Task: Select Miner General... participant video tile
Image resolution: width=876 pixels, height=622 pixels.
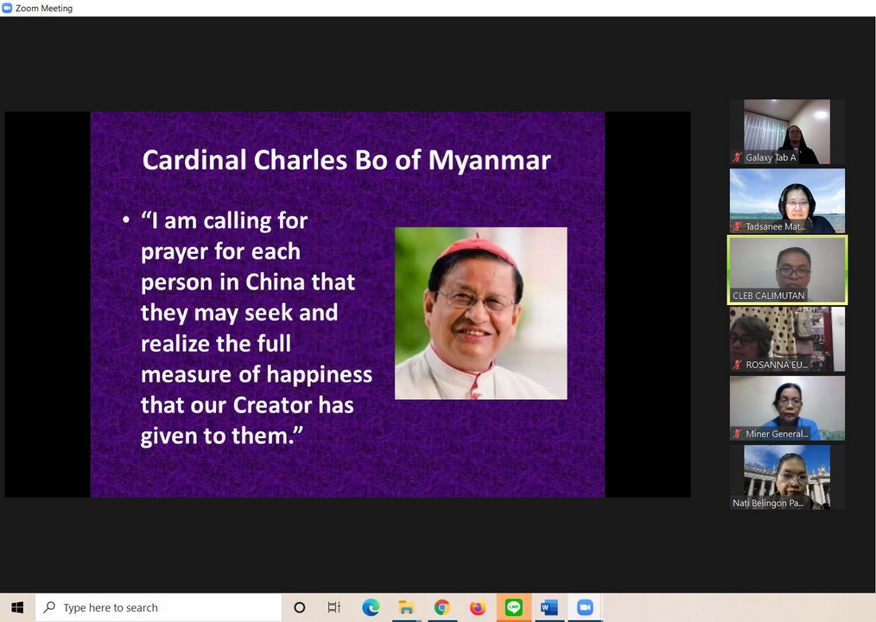Action: click(x=786, y=408)
